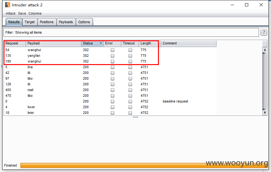
Task: Switch to the Options tab
Action: (84, 22)
